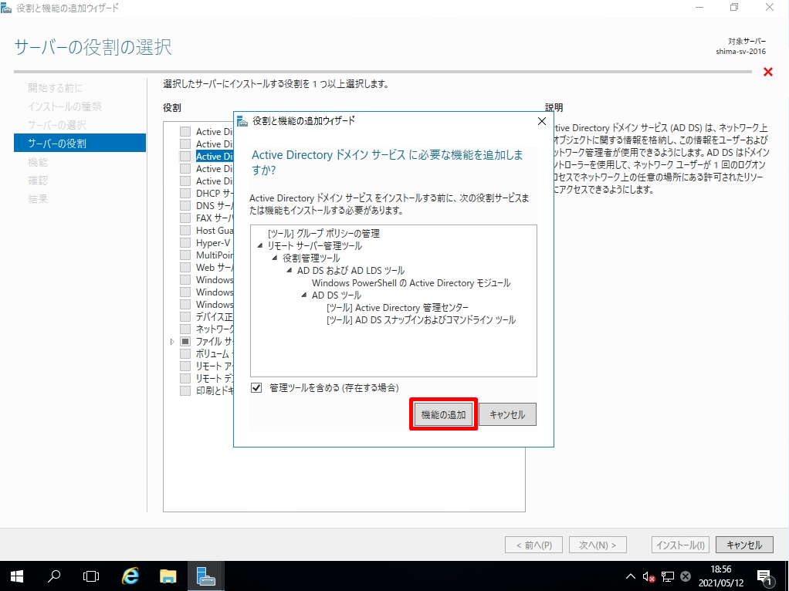
Task: Click the 対象サーバー name shima-sv-2016
Action: (740, 51)
